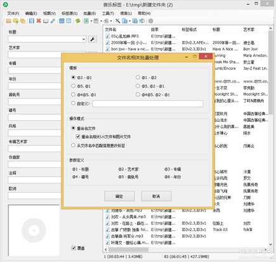Image resolution: width=276 pixels, height=262 pixels.
Task: Click the green tag toolbar icon
Action: coord(78,21)
